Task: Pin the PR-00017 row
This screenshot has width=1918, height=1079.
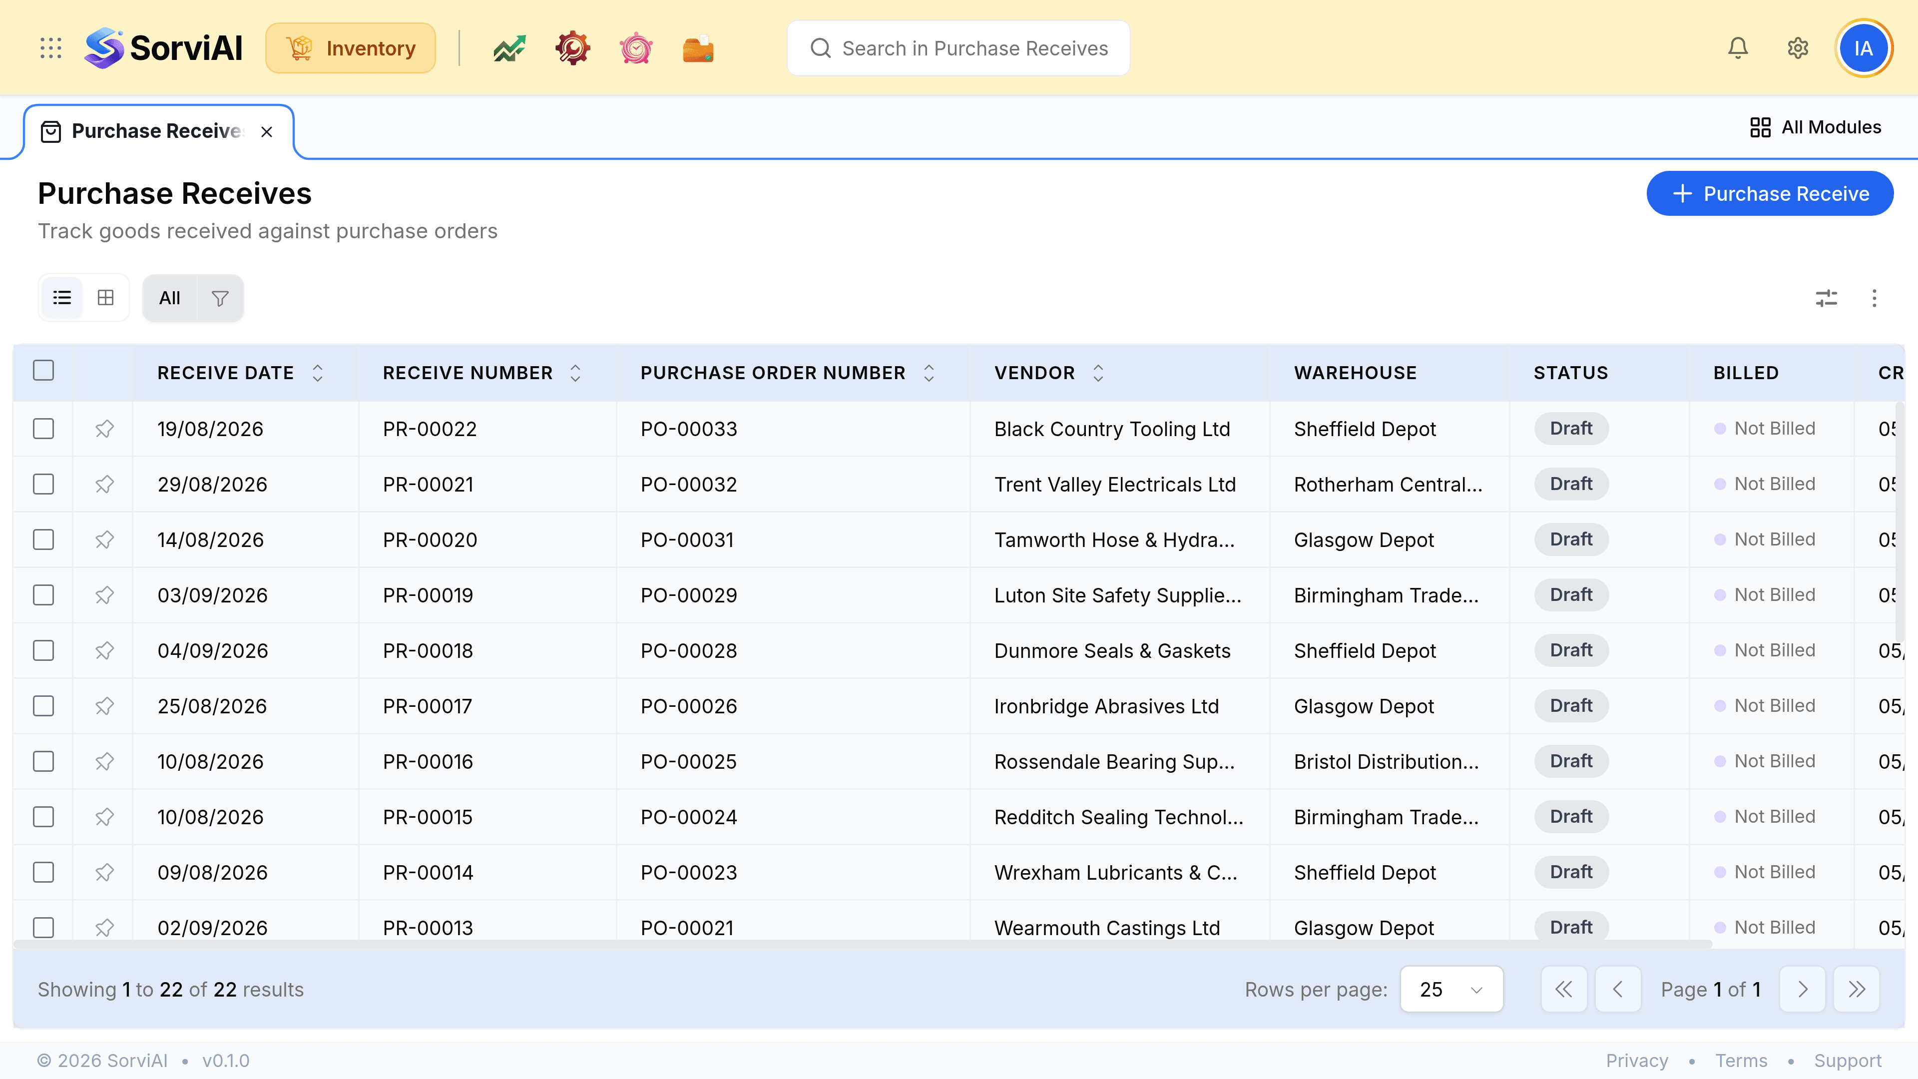Action: pyautogui.click(x=104, y=706)
